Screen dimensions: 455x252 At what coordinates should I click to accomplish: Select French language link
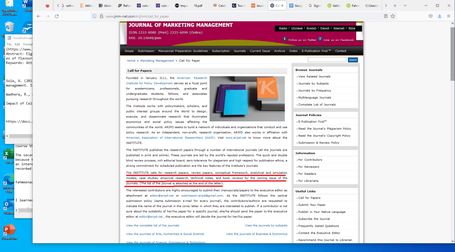click(x=325, y=28)
